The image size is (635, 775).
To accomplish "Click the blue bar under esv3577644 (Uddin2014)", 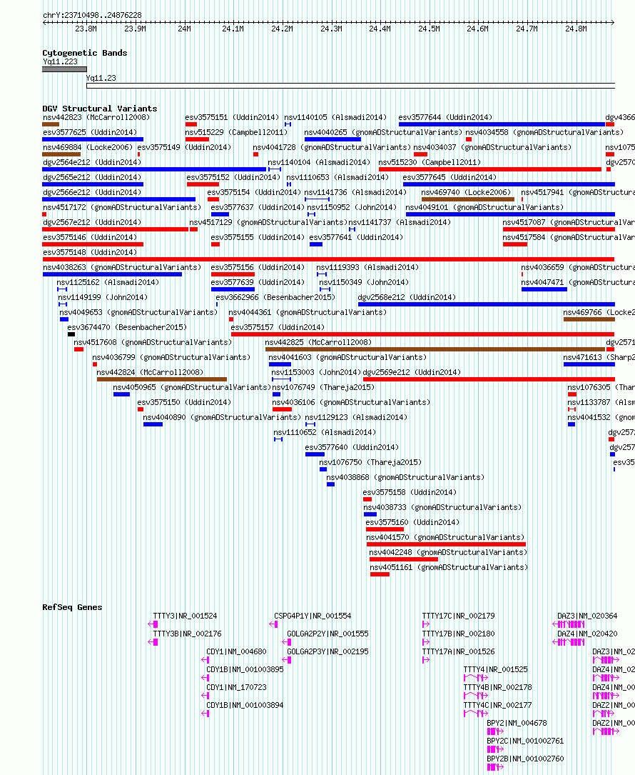I will pos(502,124).
